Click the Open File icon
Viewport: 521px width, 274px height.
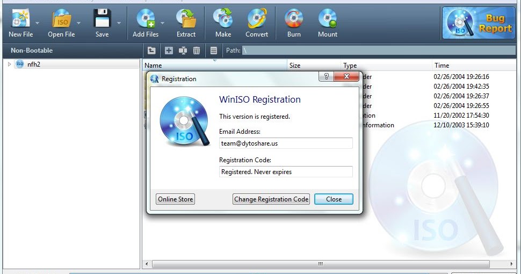pos(61,18)
